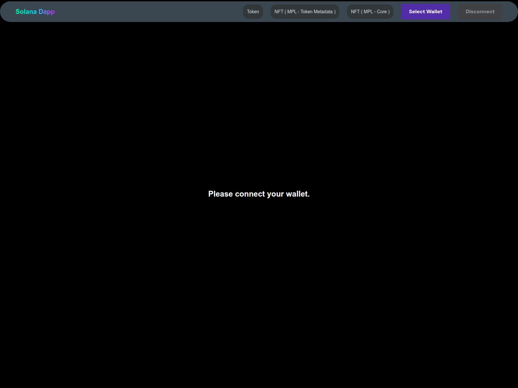Go to NFT ( MPL - Token Metadata )

pyautogui.click(x=305, y=12)
